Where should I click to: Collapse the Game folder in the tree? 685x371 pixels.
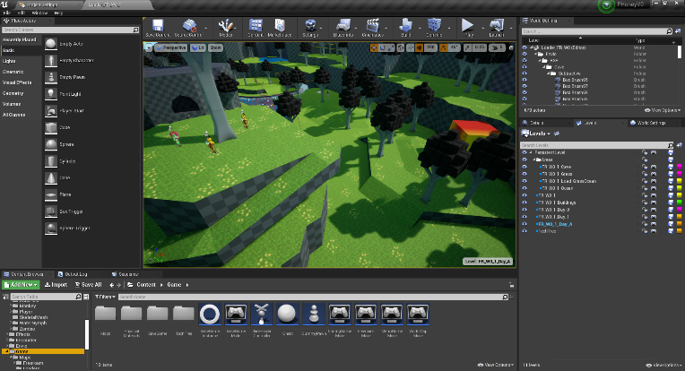point(7,351)
